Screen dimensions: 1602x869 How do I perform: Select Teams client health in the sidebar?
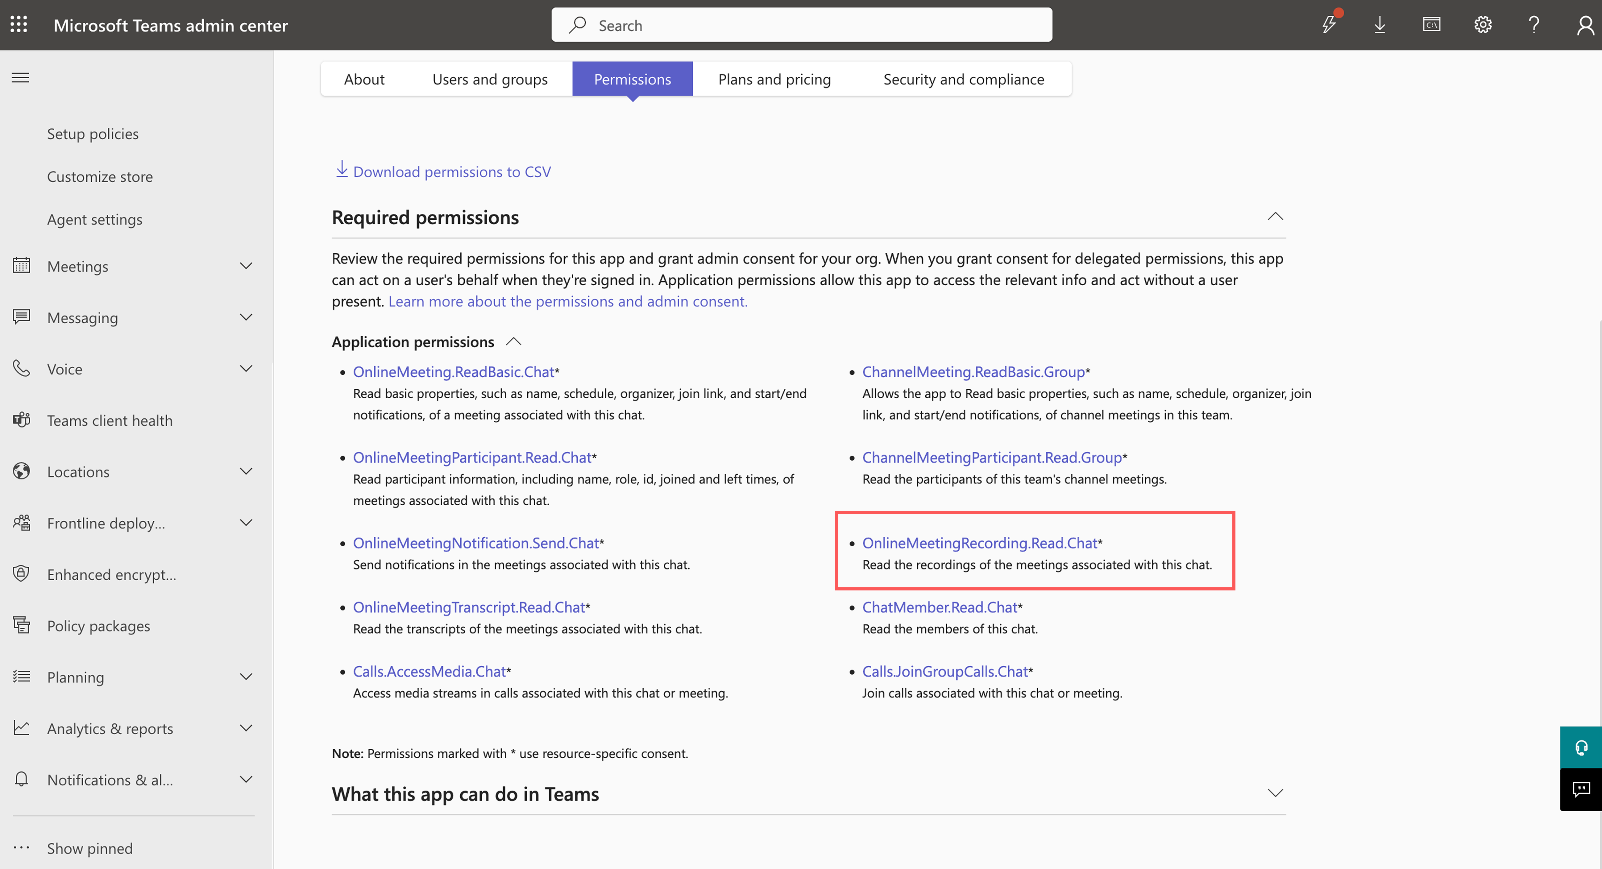coord(110,420)
